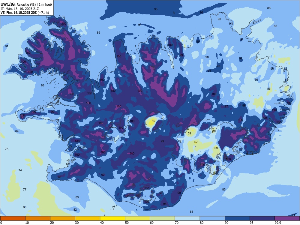Click the '10' legend scale label
The image size is (300, 225).
[27, 223]
